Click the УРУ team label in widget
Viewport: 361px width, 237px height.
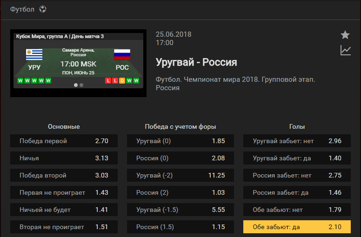click(34, 67)
